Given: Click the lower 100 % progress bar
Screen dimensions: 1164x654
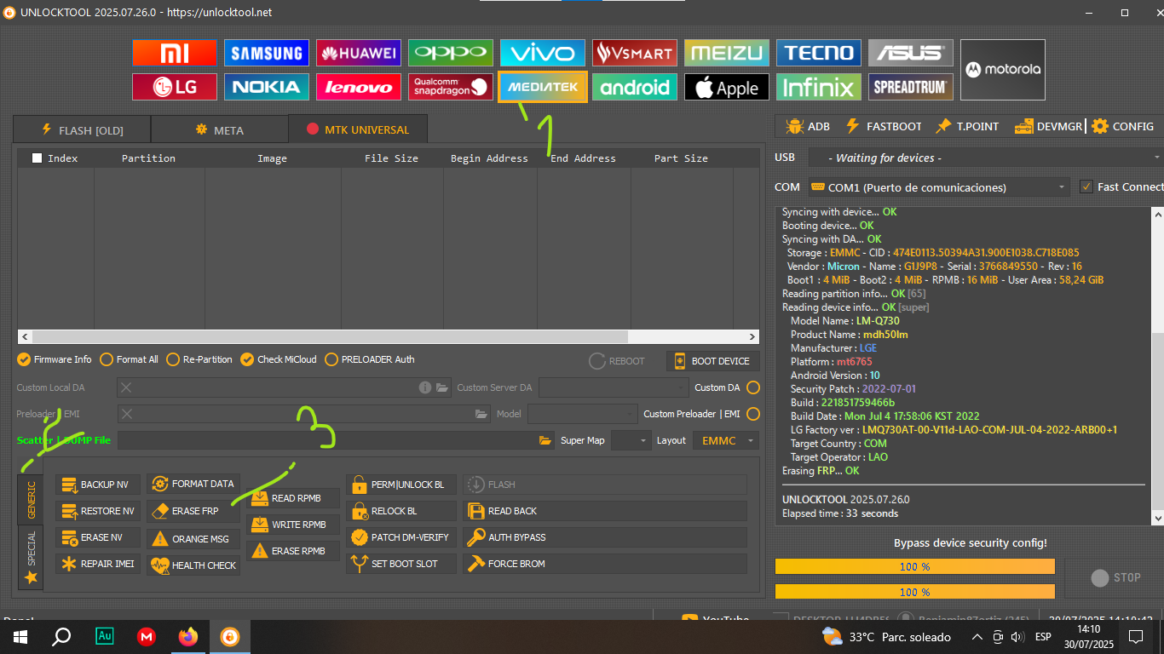Looking at the screenshot, I should [x=915, y=591].
